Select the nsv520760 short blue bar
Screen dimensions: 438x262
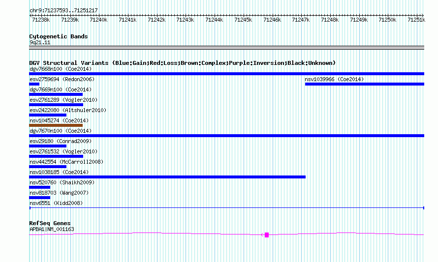point(40,187)
